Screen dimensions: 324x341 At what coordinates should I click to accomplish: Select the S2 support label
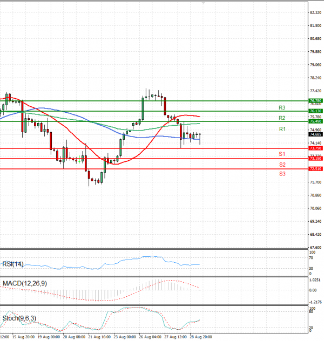pyautogui.click(x=282, y=165)
